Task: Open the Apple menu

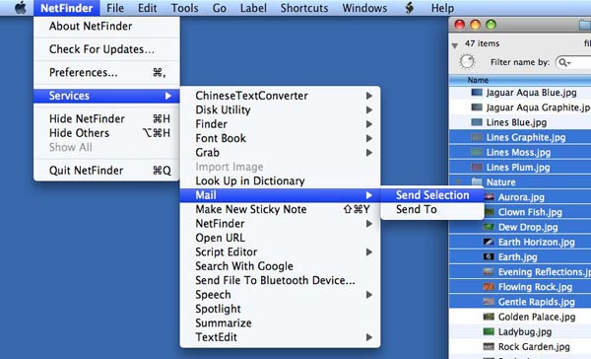Action: coord(21,8)
